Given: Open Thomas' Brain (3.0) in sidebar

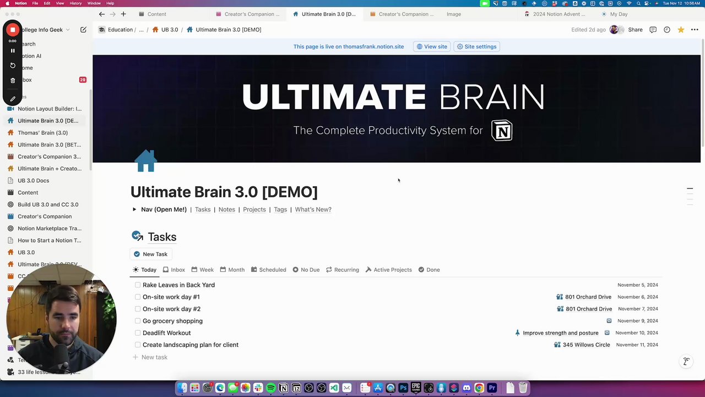Looking at the screenshot, I should [42, 133].
